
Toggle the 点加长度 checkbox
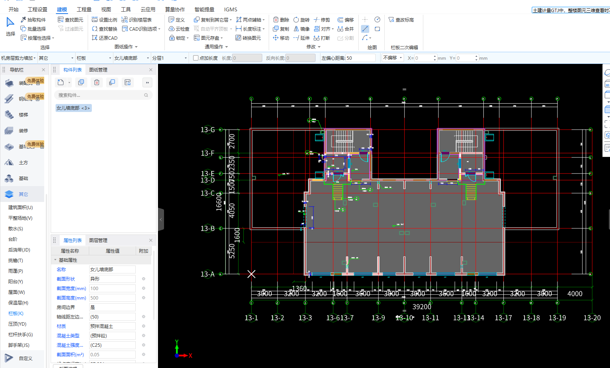196,58
